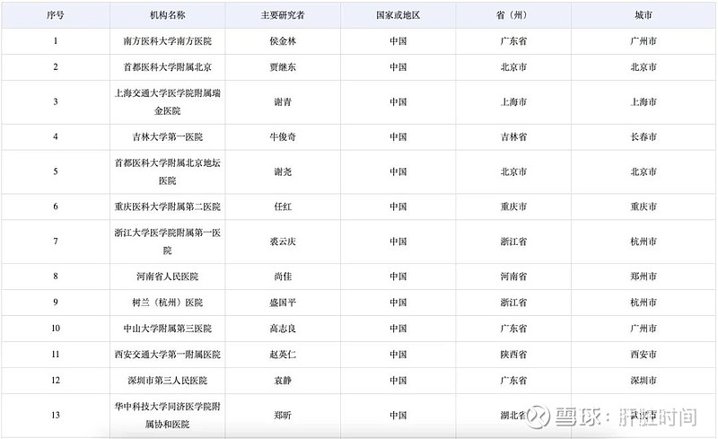Select the cell 上海交通大学医学院附属瑞金医院
Viewport: 718px width, 439px height.
168,101
